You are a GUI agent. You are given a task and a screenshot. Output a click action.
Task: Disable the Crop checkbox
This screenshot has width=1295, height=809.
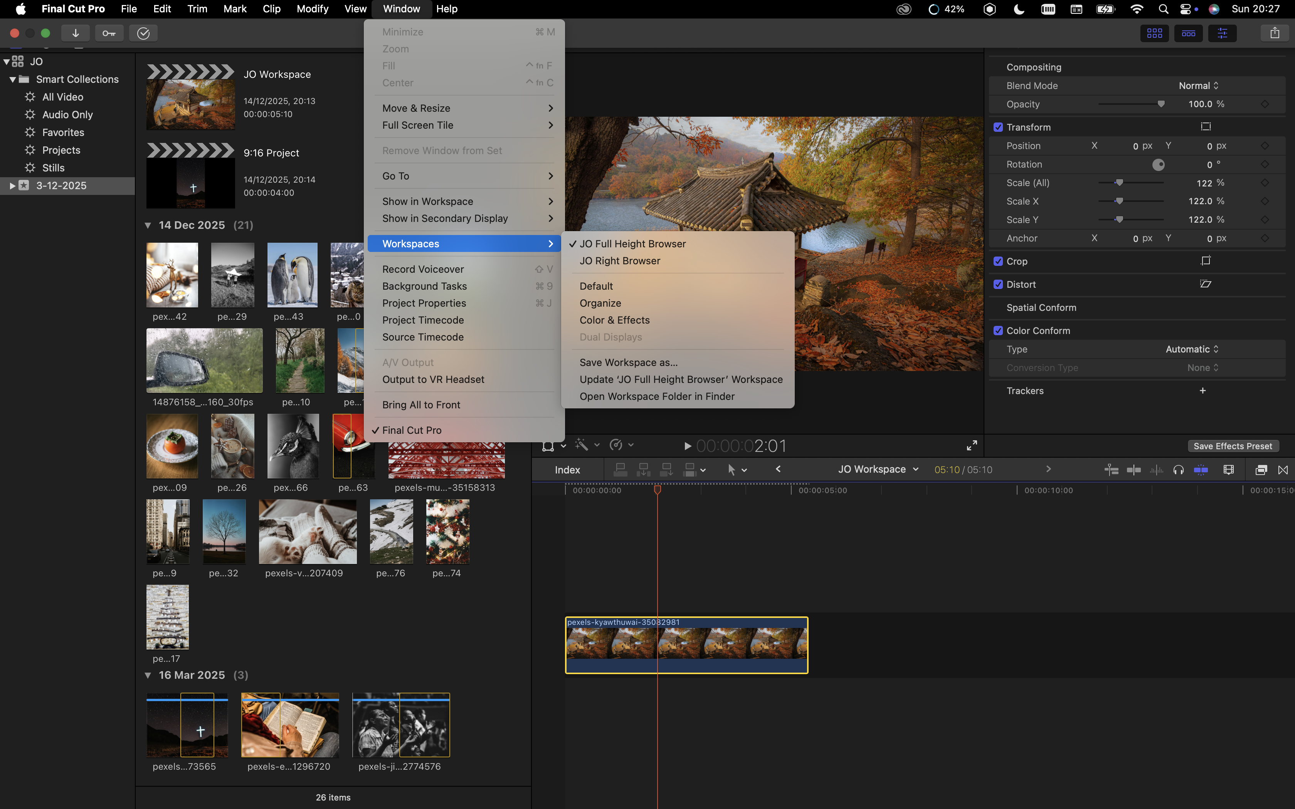(x=998, y=261)
